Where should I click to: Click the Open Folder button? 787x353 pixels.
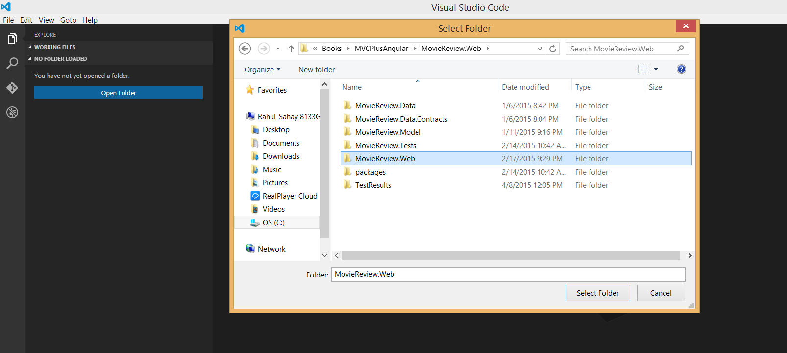119,93
